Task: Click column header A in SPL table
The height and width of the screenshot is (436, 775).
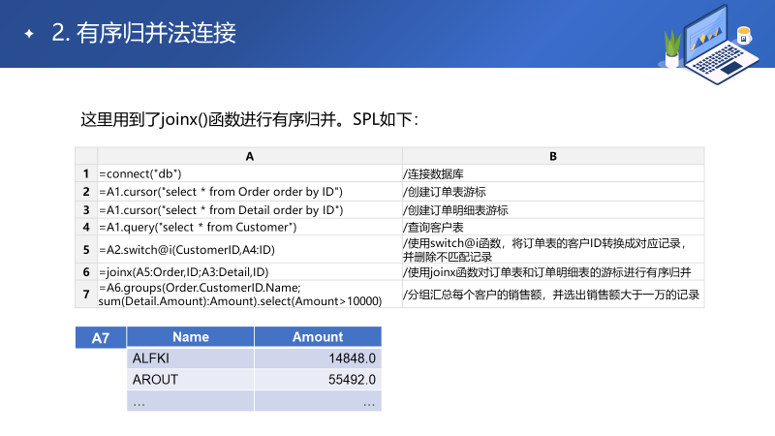Action: [250, 156]
